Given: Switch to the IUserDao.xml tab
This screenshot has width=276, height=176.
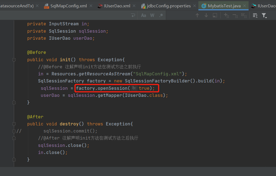Looking at the screenshot, I should (x=117, y=6).
